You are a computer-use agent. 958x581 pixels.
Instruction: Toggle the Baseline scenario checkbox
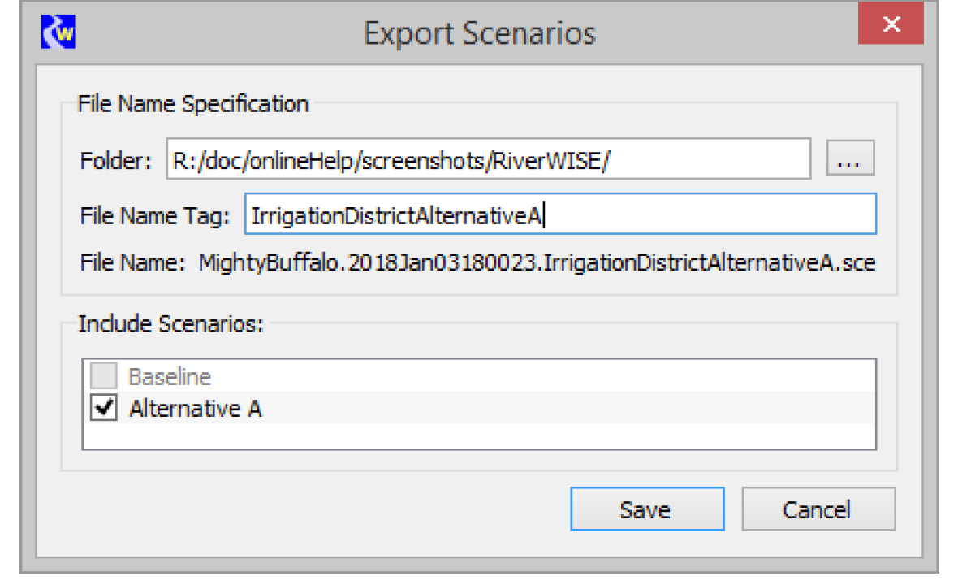[x=104, y=376]
